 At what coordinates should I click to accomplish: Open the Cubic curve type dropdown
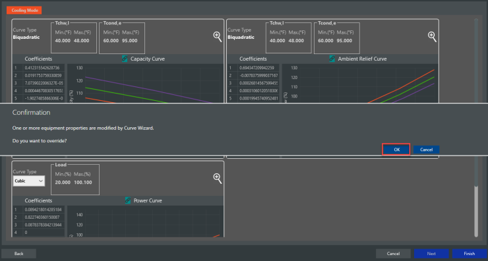(29, 181)
